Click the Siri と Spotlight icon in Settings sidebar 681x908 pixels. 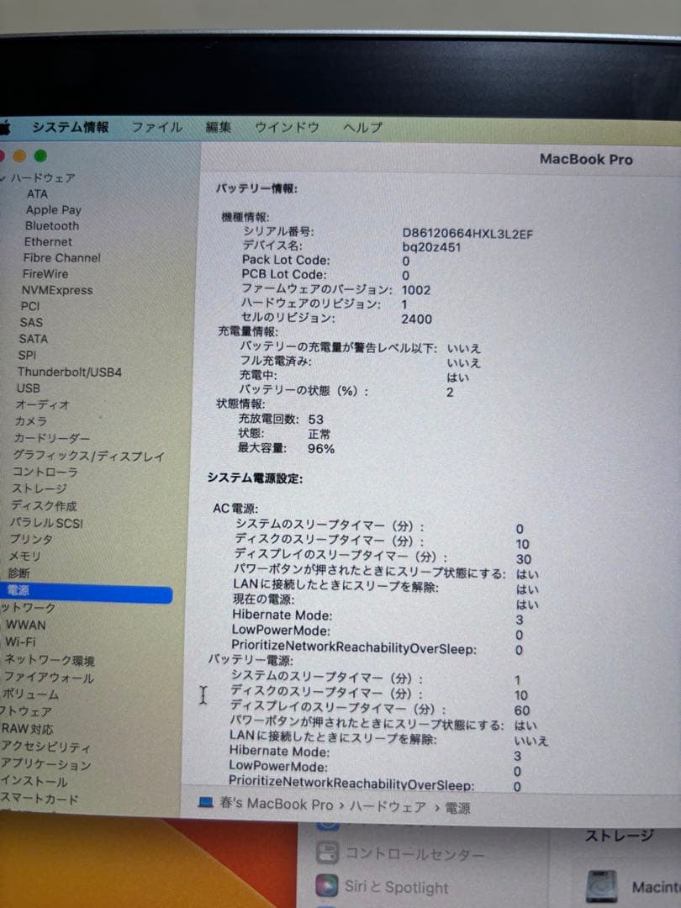(x=330, y=887)
